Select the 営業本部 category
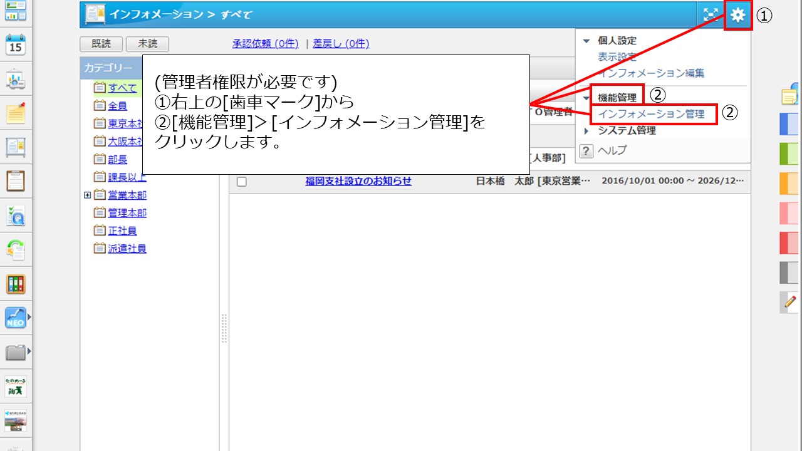Image resolution: width=802 pixels, height=451 pixels. point(127,195)
